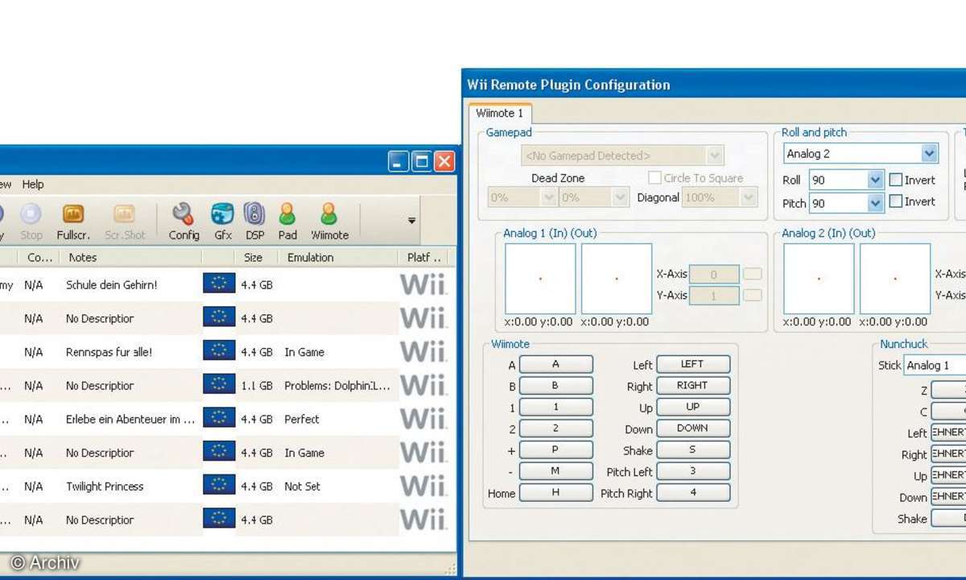Click the Wiimote 2 button mapping
The image size is (966, 580).
[x=555, y=429]
